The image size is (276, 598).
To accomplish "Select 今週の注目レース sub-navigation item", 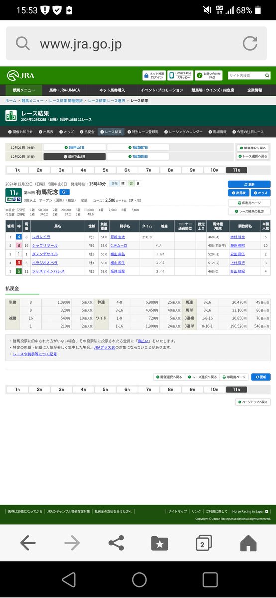I will [248, 132].
